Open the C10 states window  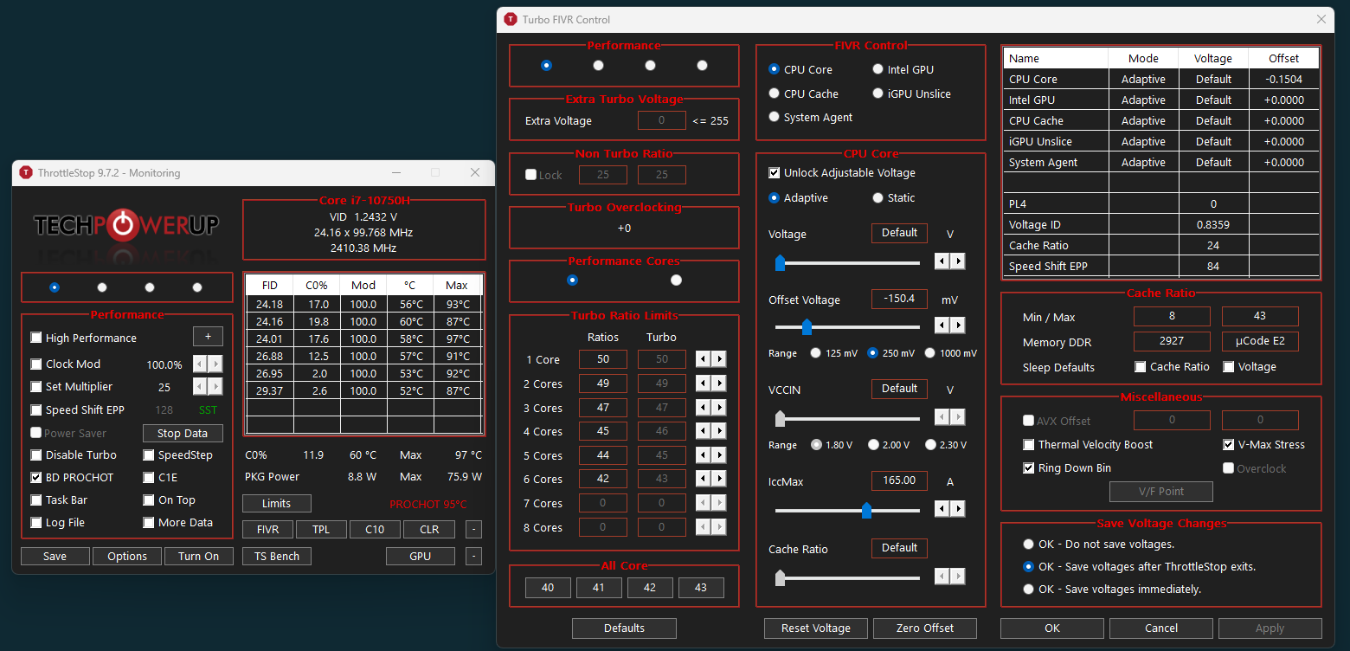(375, 529)
